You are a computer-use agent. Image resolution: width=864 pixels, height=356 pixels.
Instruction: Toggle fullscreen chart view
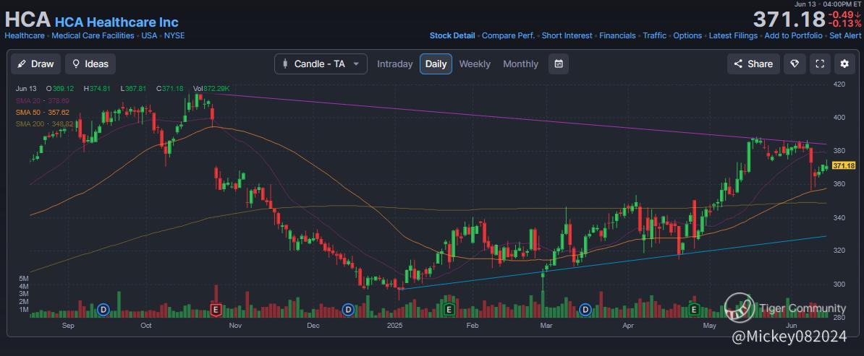pyautogui.click(x=819, y=64)
